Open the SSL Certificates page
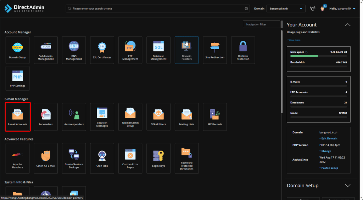This screenshot has height=200, width=363. pos(102,50)
